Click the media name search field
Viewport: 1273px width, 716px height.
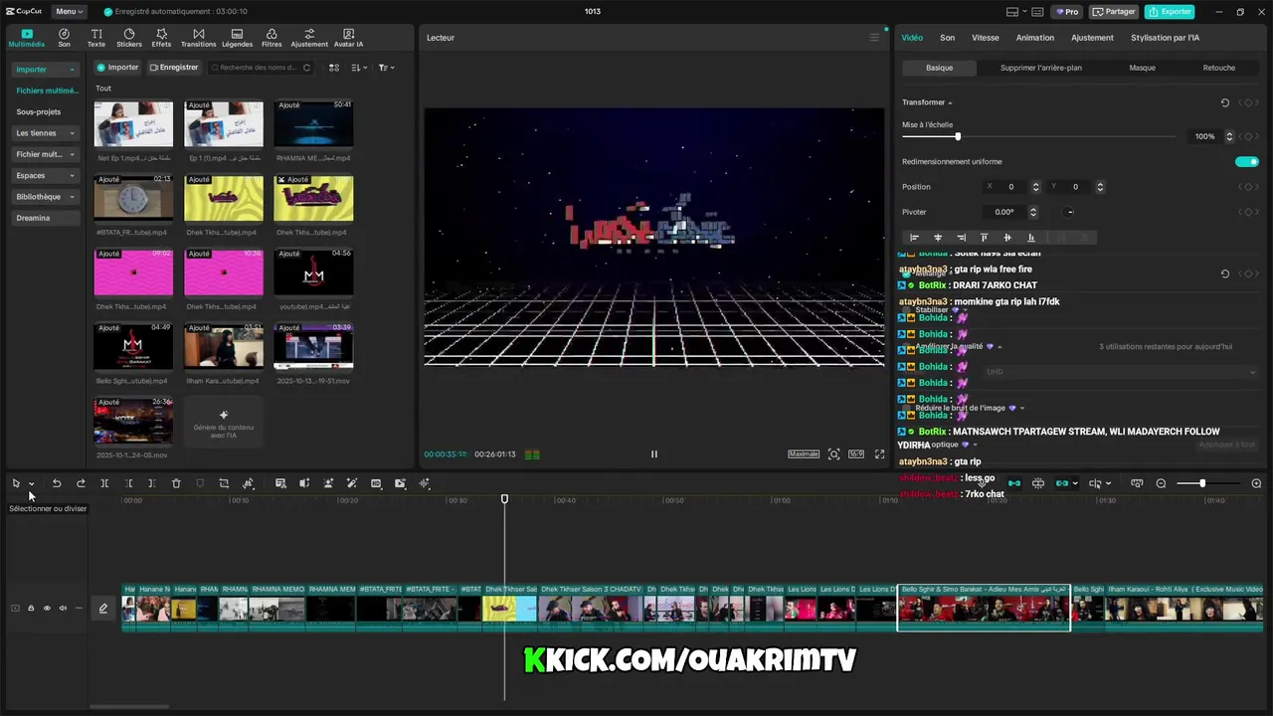(261, 68)
